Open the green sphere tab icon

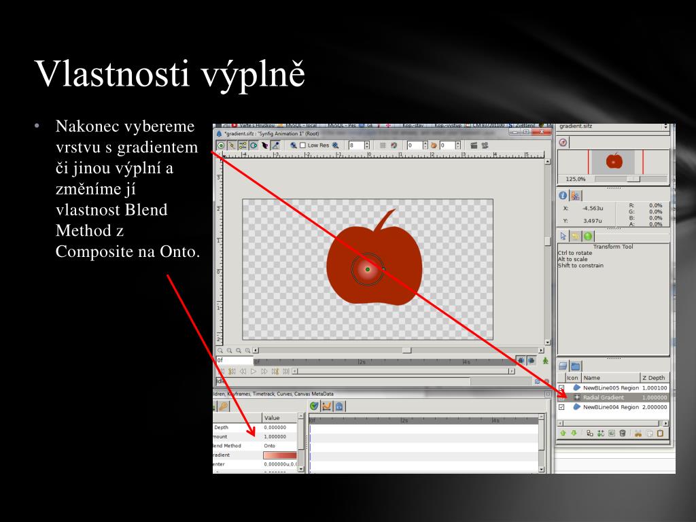pos(588,236)
